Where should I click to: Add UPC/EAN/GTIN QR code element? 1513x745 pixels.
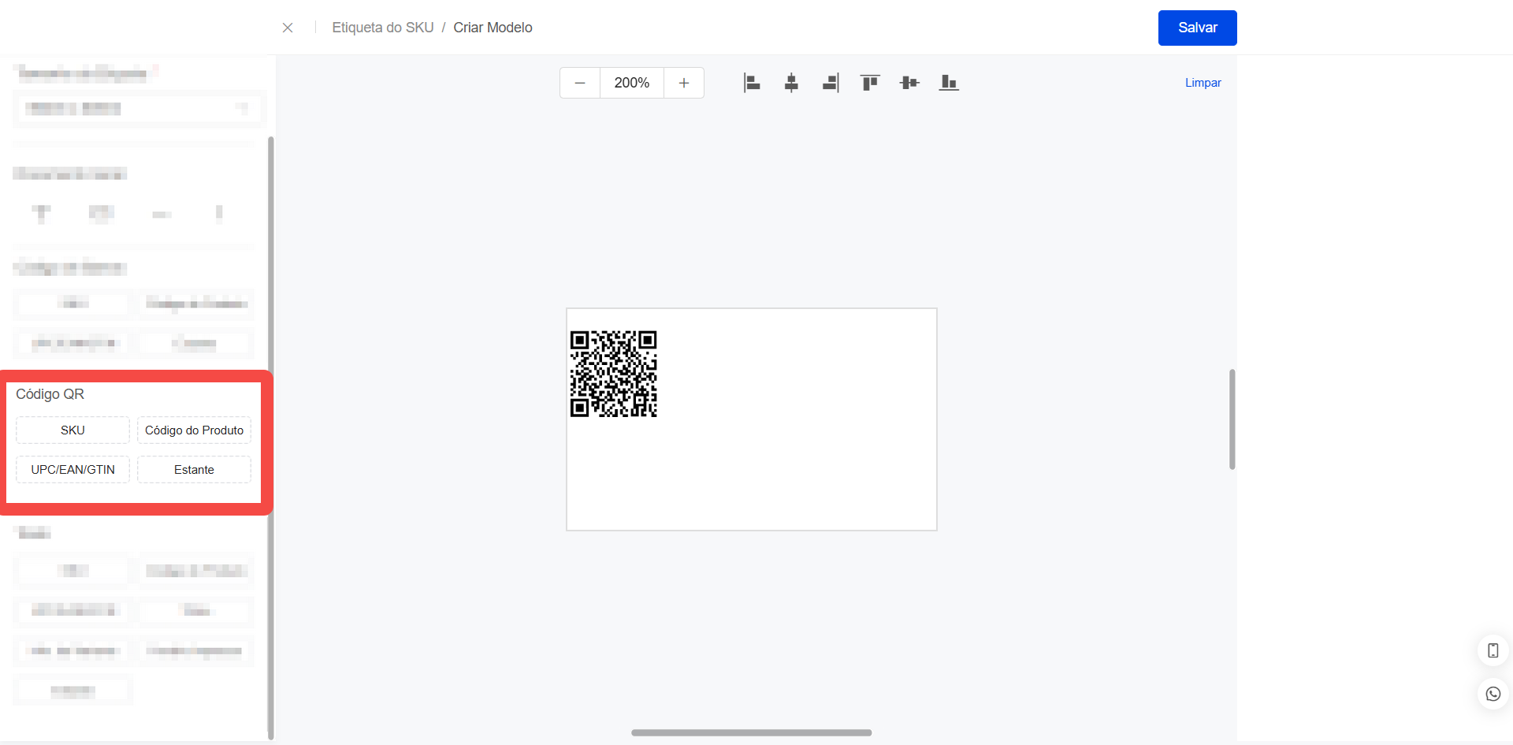72,469
